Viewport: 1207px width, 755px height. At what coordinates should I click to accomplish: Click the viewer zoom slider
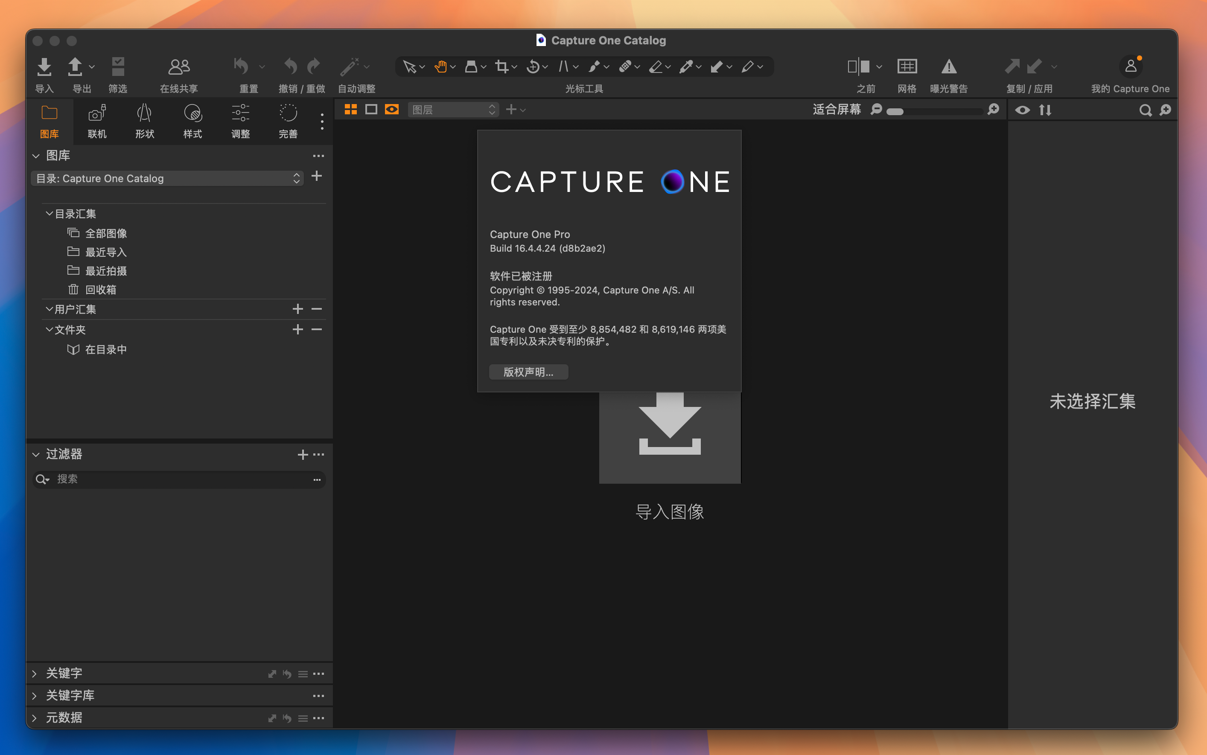[934, 111]
